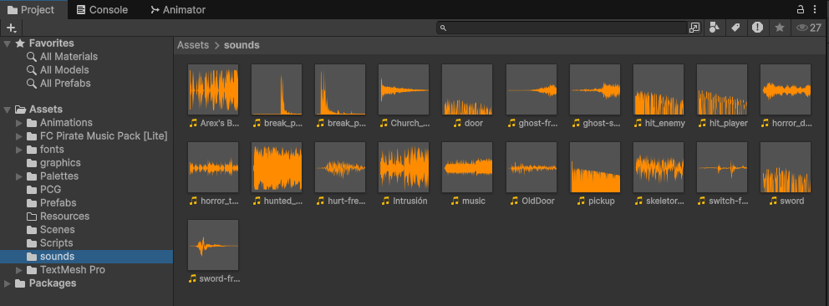The width and height of the screenshot is (829, 306).
Task: Click the search by import log type icon
Action: coord(758,28)
